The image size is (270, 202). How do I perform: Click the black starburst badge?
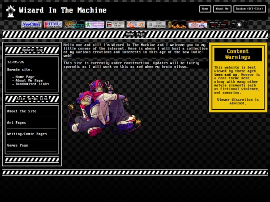coord(239,24)
